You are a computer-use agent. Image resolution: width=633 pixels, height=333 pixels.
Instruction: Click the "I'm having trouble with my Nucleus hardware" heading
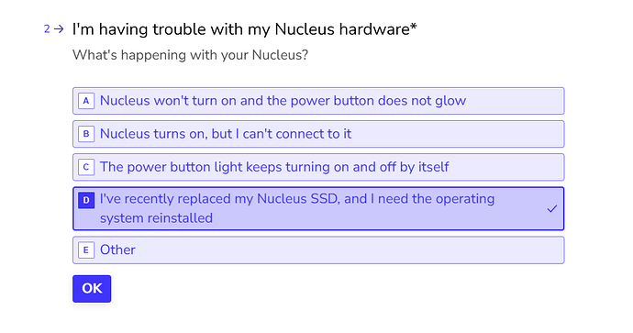click(241, 29)
